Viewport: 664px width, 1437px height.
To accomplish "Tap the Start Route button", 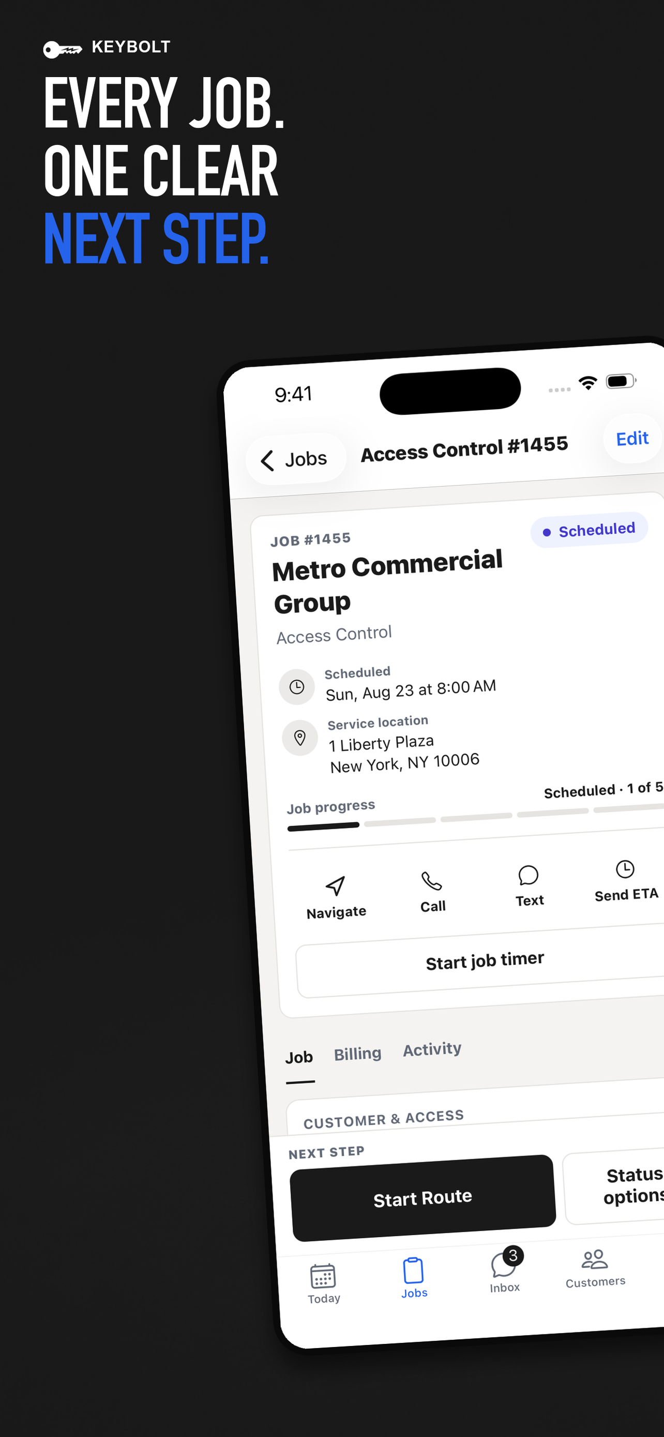I will click(423, 1197).
